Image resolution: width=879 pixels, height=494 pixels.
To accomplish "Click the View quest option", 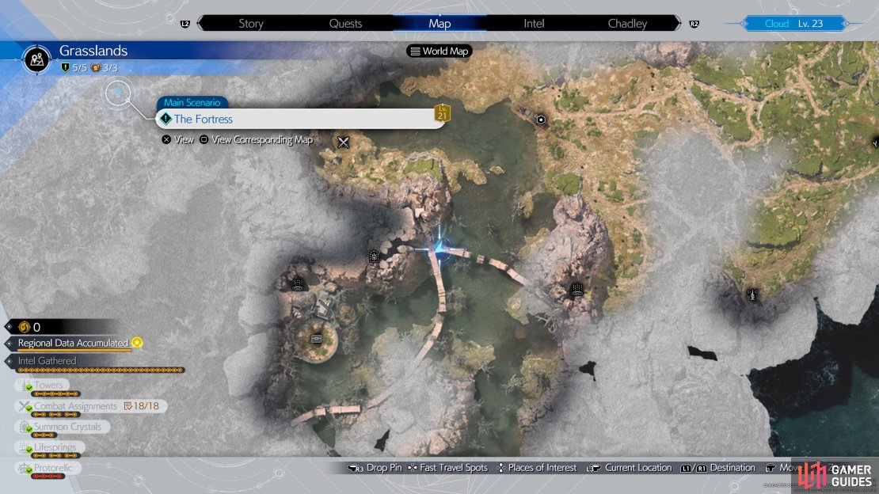I will click(184, 139).
